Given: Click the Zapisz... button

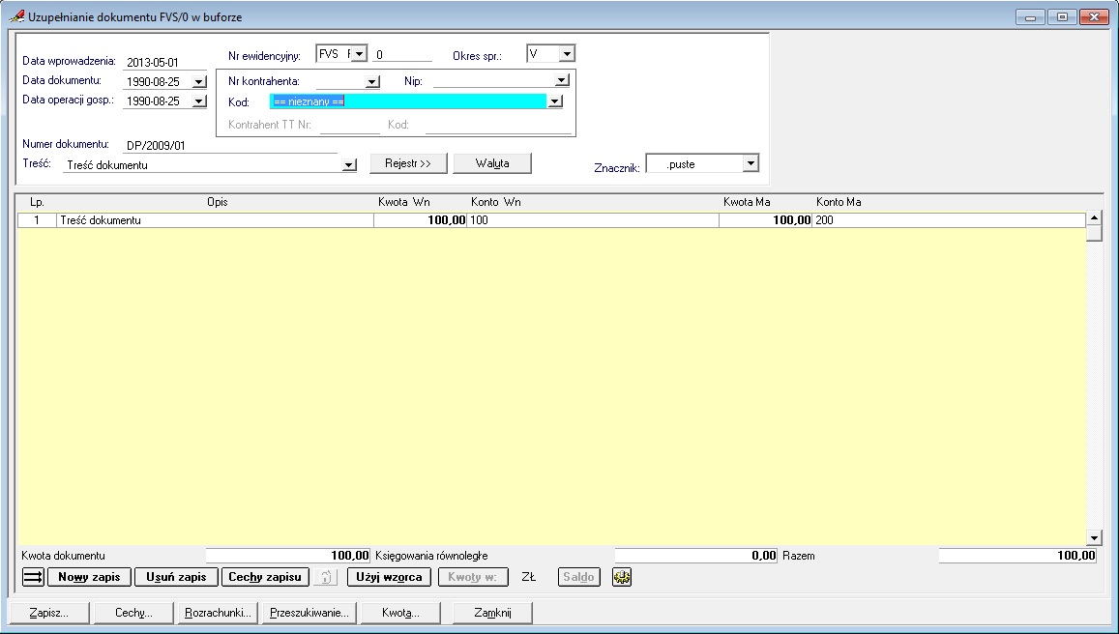Looking at the screenshot, I should tap(49, 613).
